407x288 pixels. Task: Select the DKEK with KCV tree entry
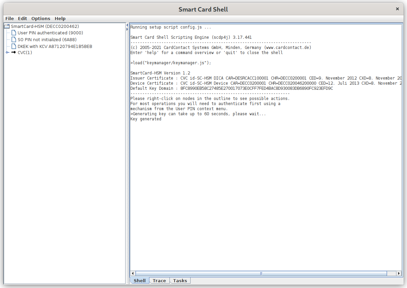click(x=55, y=47)
